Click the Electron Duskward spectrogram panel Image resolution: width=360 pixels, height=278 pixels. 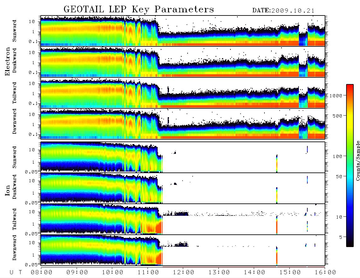[x=183, y=62]
